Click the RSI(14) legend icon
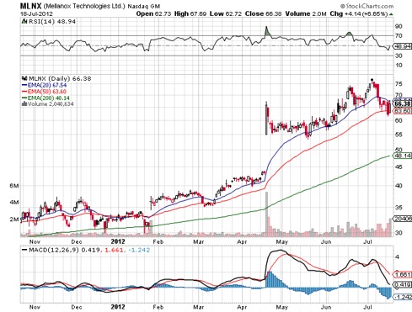The width and height of the screenshot is (412, 312). click(x=24, y=21)
